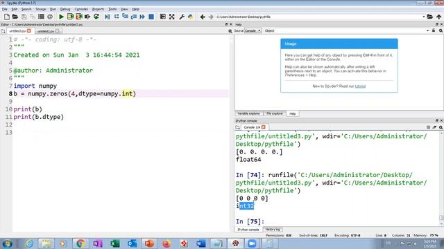Viewport: 444px width, 249px height.
Task: Browse working directory folder icon
Action: 430,17
